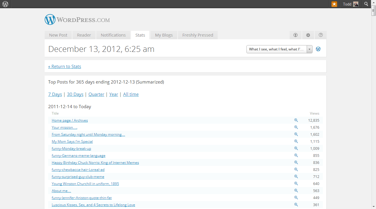The image size is (376, 209).
Task: Click the vertical scrollbar thumb
Action: pos(373,12)
